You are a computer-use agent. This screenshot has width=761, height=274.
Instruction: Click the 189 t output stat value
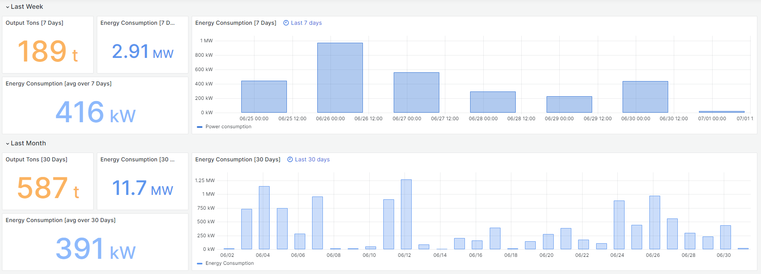click(x=48, y=52)
